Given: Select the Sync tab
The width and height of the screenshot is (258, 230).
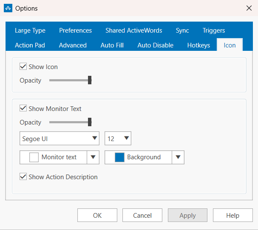Looking at the screenshot, I should (182, 30).
